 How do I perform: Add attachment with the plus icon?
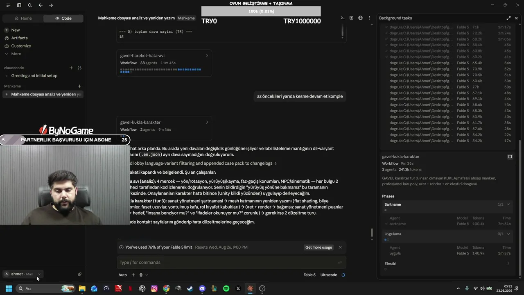[x=133, y=275]
